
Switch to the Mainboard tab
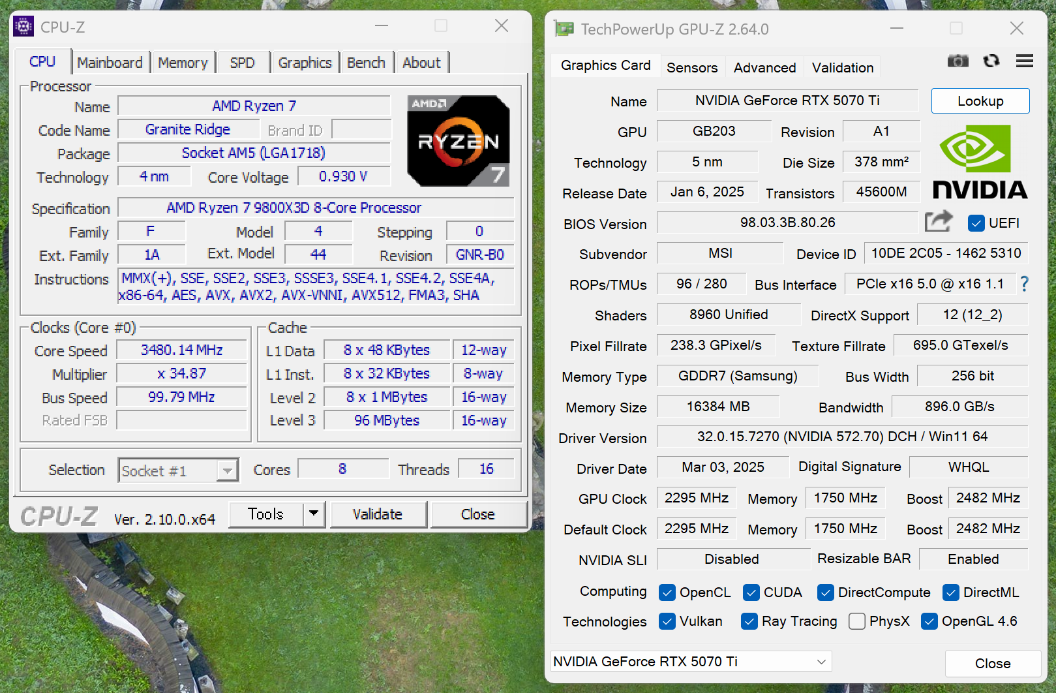[110, 63]
